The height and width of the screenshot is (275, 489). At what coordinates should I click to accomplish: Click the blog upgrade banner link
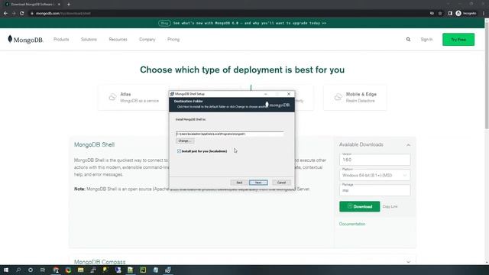(242, 23)
